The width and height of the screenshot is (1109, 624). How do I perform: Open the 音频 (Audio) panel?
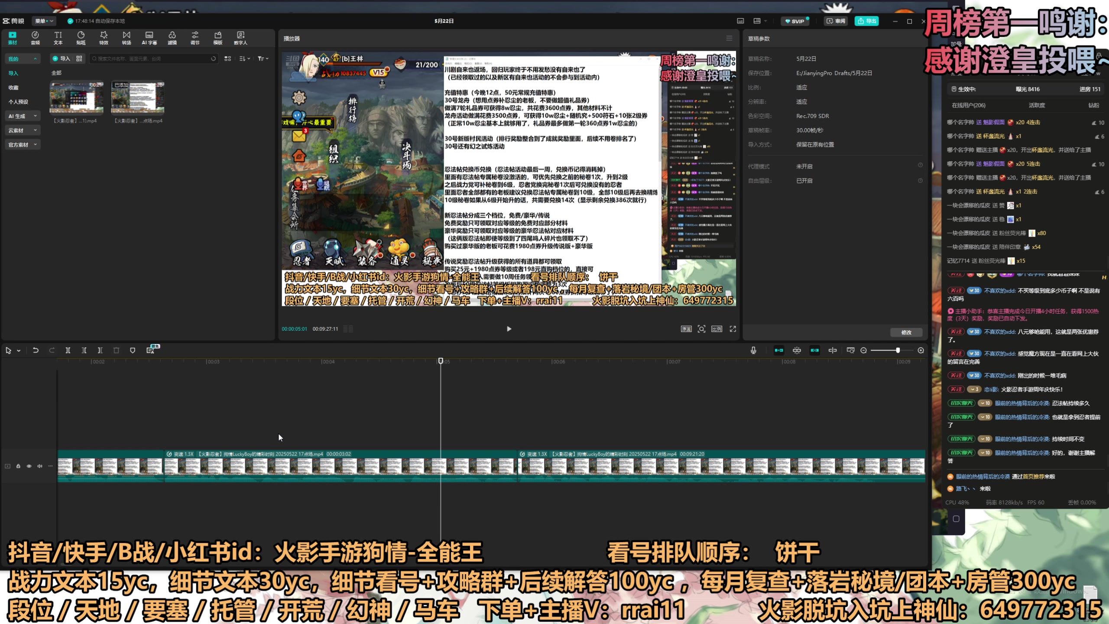pos(35,38)
